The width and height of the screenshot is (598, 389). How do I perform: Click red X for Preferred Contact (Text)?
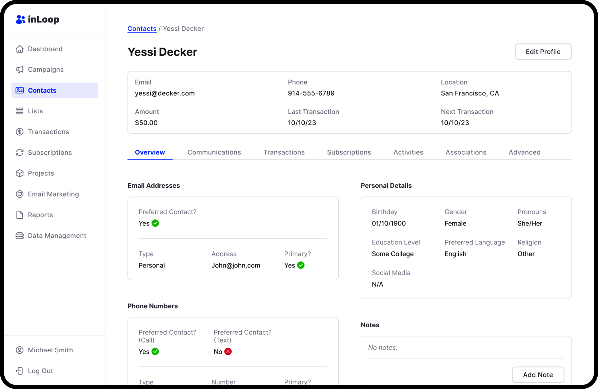click(x=228, y=352)
